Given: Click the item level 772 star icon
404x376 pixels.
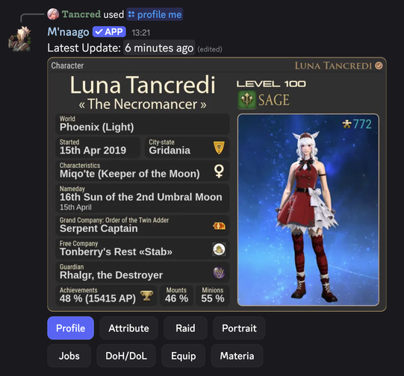Looking at the screenshot, I should click(346, 124).
